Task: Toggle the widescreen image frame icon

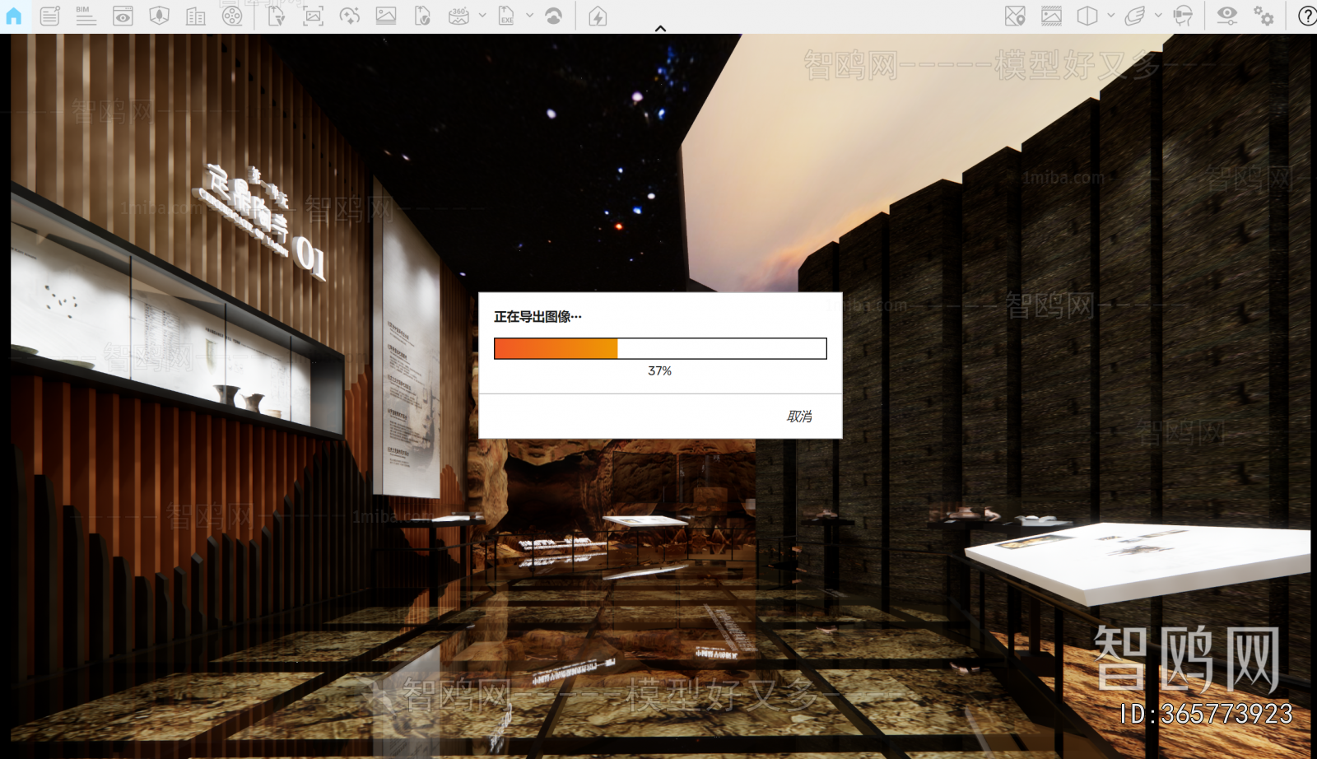Action: [1051, 16]
